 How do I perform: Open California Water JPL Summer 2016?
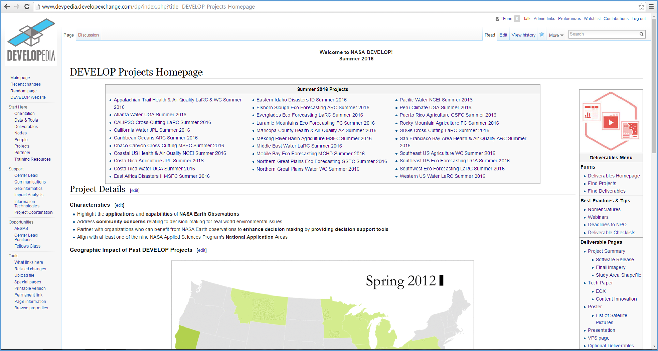[x=152, y=130]
